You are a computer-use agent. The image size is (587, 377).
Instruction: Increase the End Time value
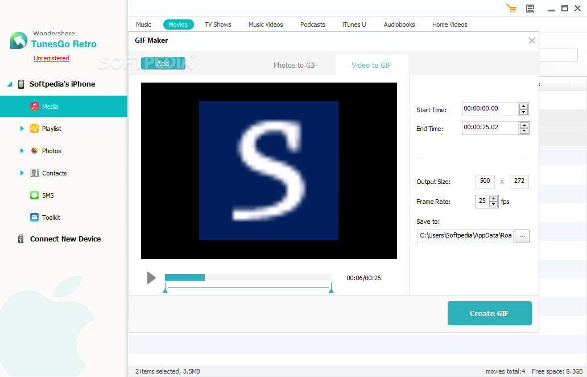point(524,125)
